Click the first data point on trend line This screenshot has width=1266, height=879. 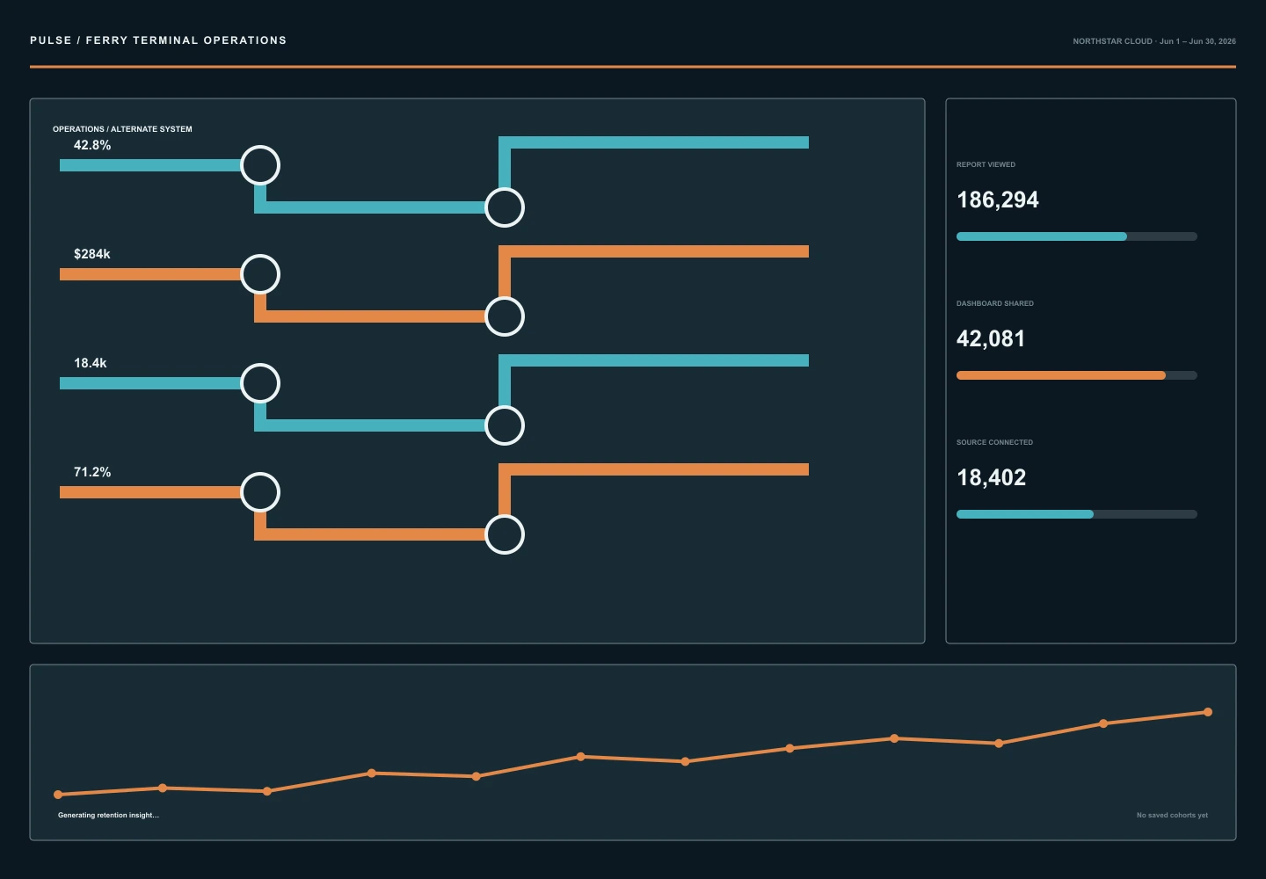pos(58,795)
